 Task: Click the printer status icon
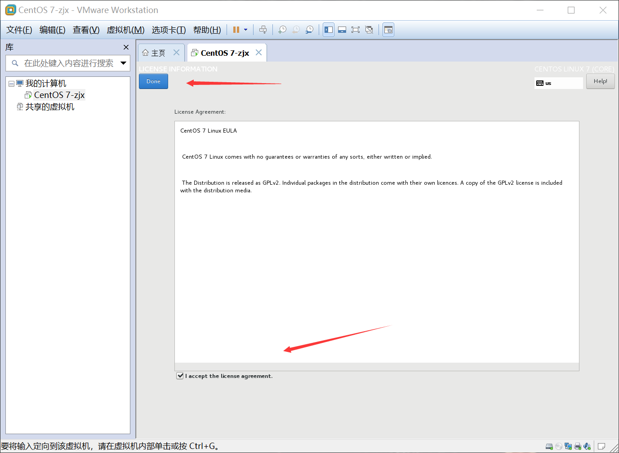[x=578, y=446]
